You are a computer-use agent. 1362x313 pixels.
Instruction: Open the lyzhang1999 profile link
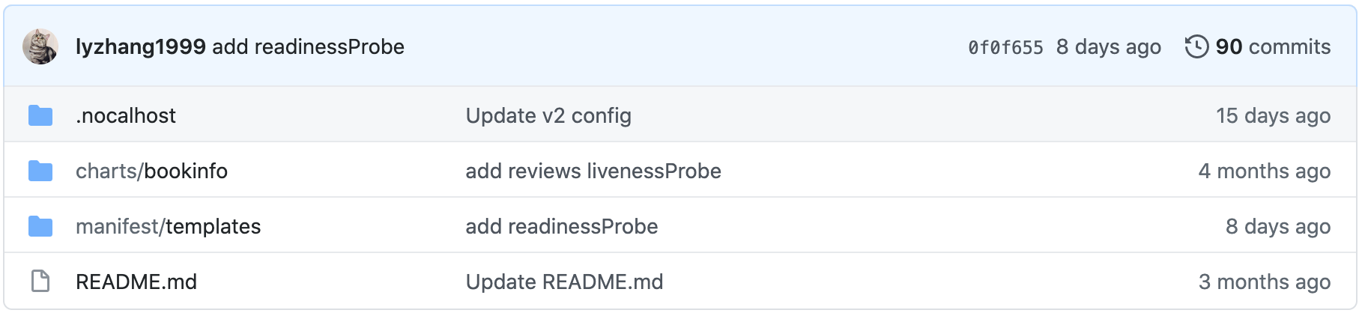click(140, 46)
